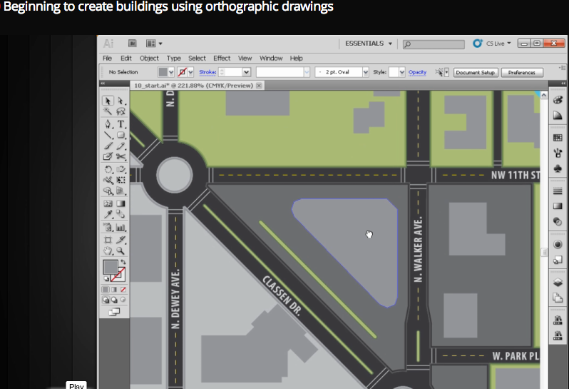Open the Layers panel icon
This screenshot has height=389, width=569.
pyautogui.click(x=558, y=282)
